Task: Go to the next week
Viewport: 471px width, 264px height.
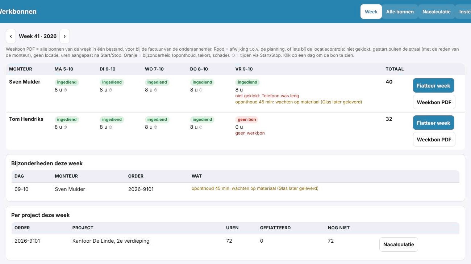Action: pyautogui.click(x=64, y=36)
